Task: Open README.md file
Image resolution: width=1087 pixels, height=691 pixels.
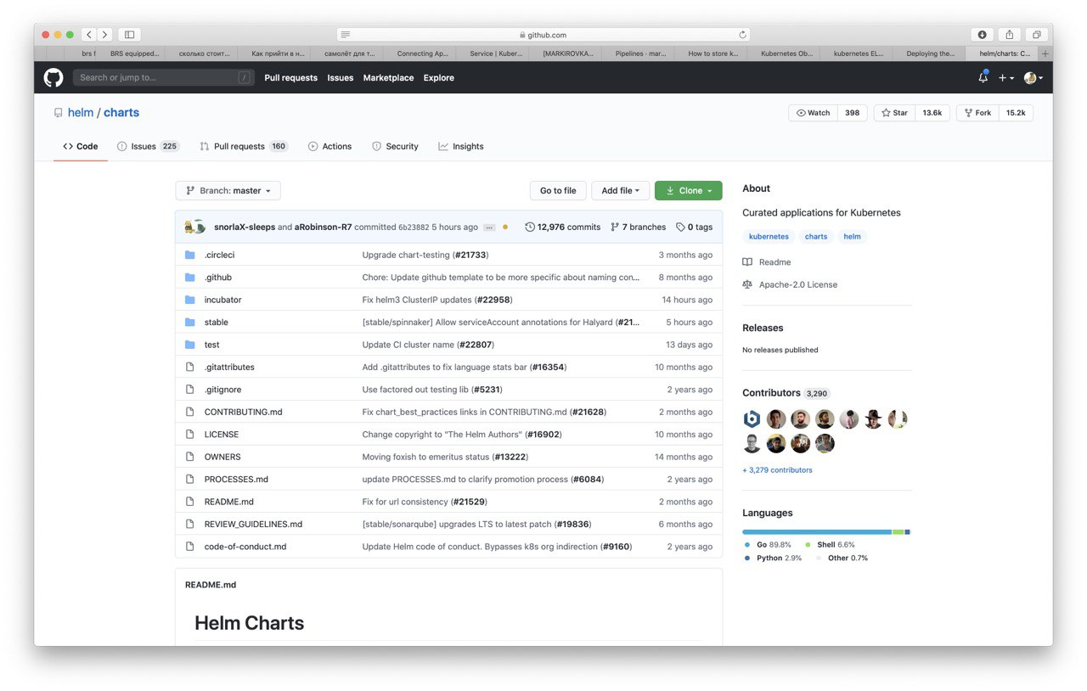Action: [x=229, y=502]
